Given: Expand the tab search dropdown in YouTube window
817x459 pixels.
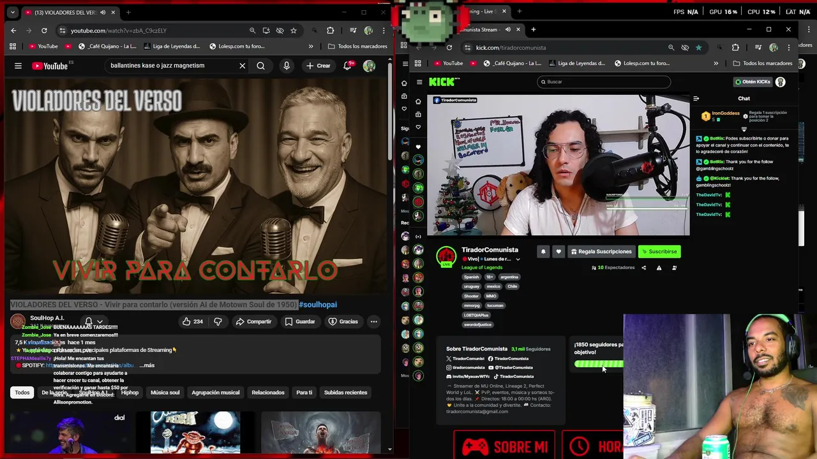Looking at the screenshot, I should point(12,12).
